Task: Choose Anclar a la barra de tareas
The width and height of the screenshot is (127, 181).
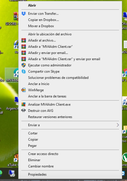Action: pos(70,96)
